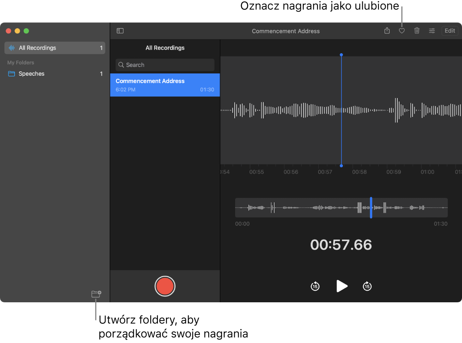
Task: Select the Commencement Address list entry
Action: click(165, 85)
